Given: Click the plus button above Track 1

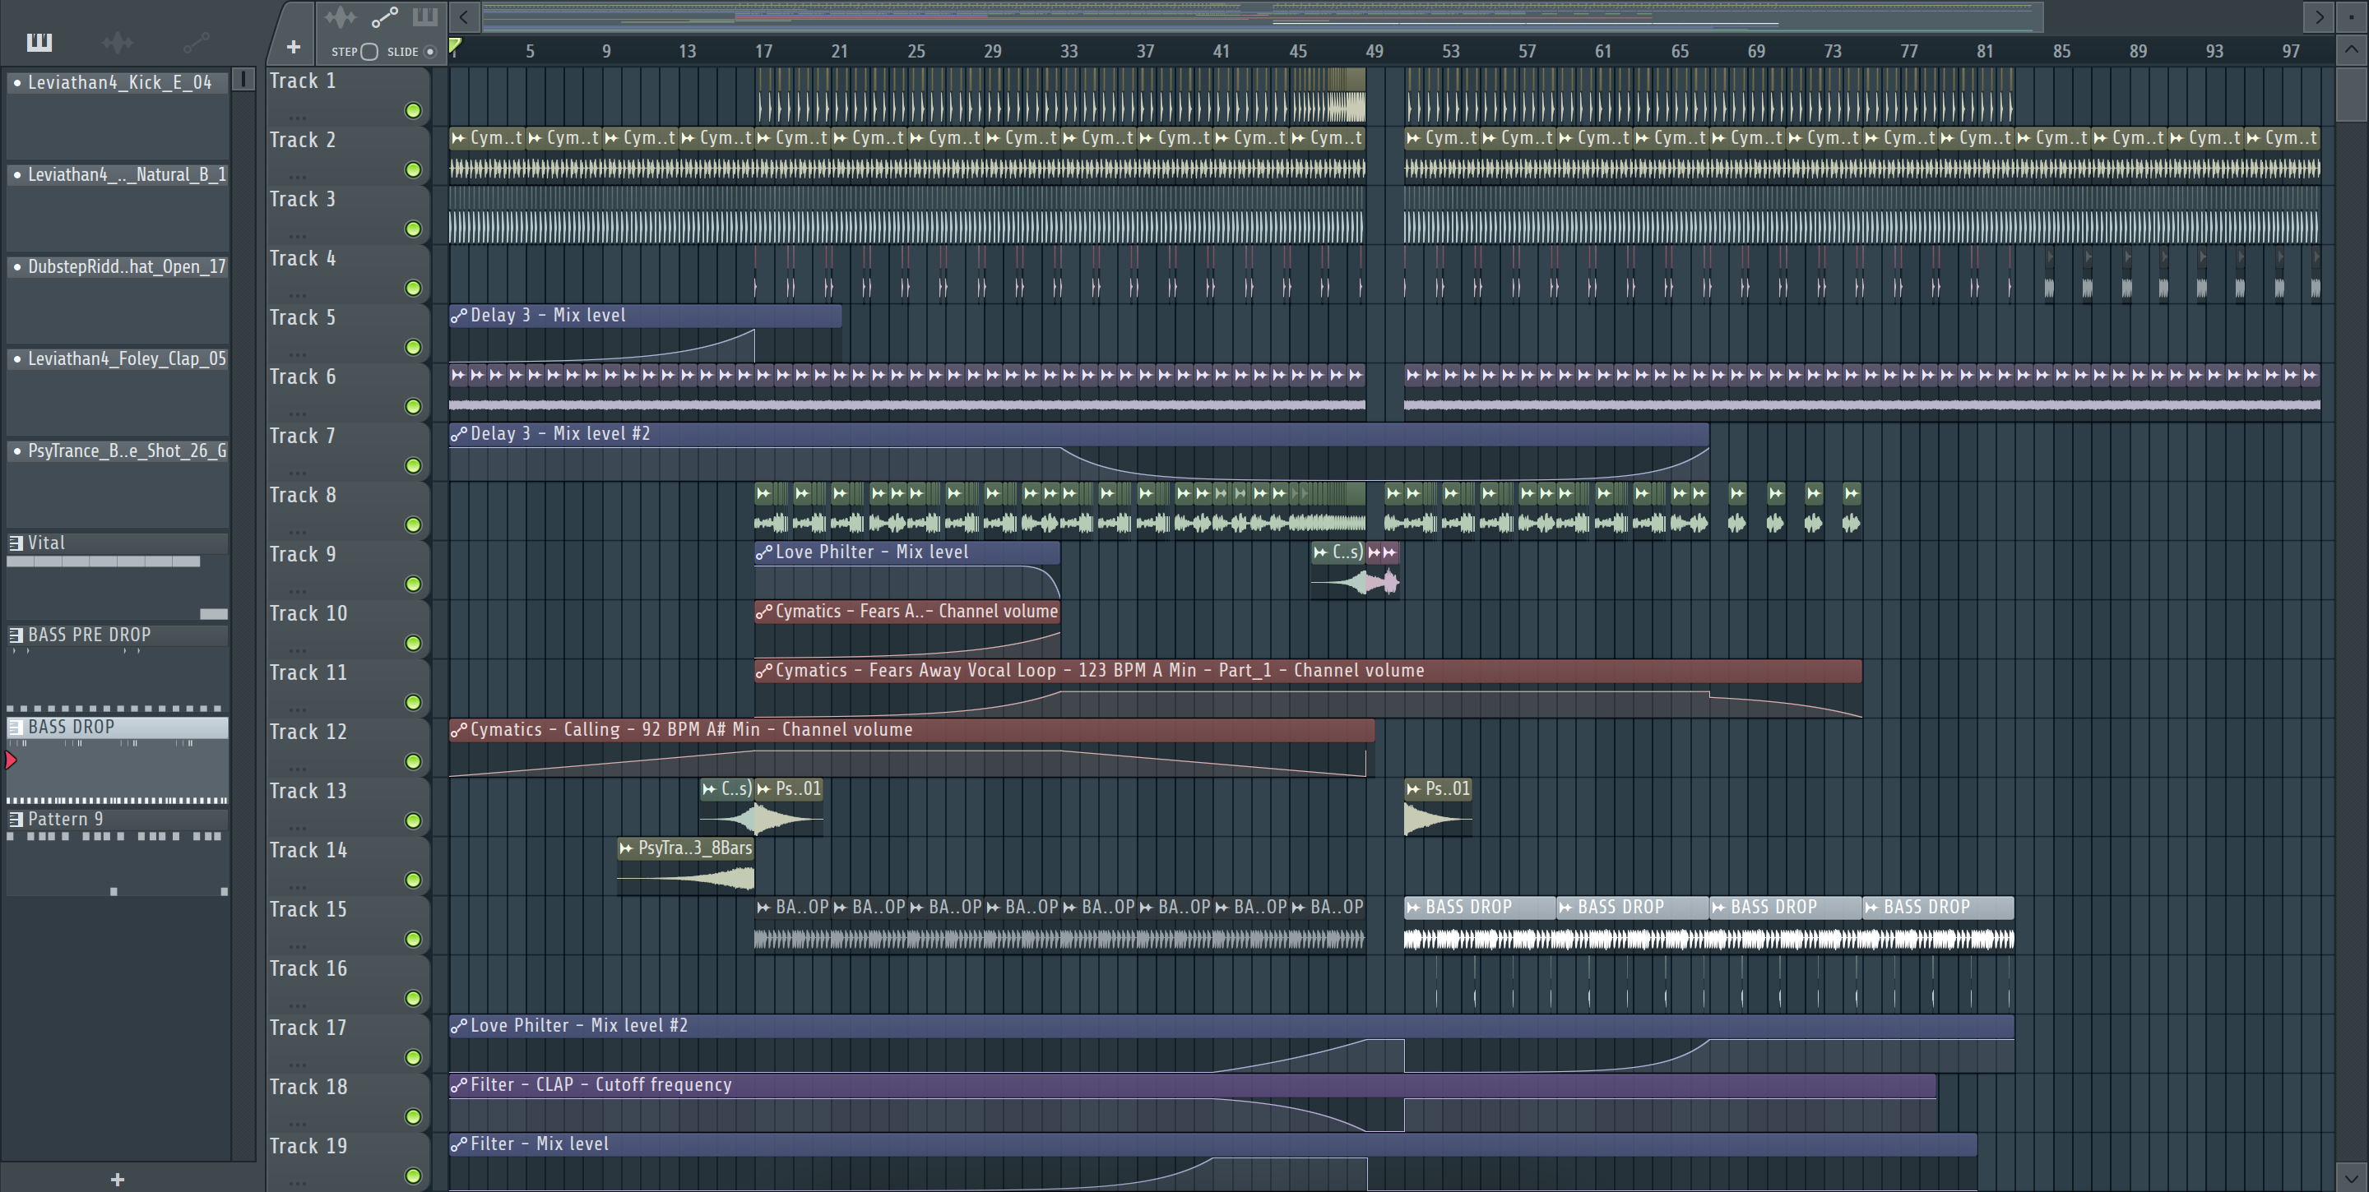Looking at the screenshot, I should point(294,46).
